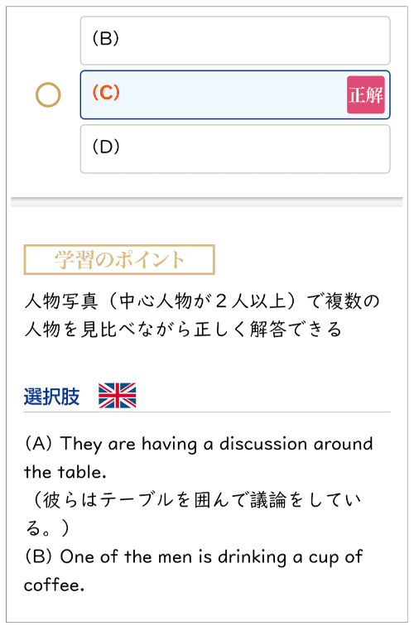Click the 学習のポイント heading box
The width and height of the screenshot is (414, 626).
click(119, 259)
